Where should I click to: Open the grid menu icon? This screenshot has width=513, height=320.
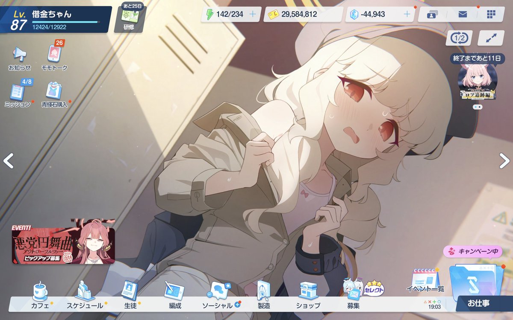point(491,14)
